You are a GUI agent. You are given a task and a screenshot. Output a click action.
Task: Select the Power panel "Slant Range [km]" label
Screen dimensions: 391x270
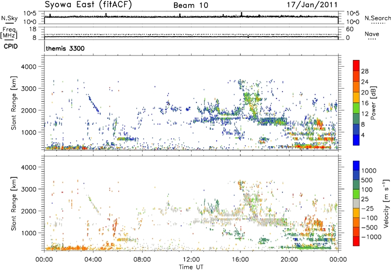click(14, 103)
